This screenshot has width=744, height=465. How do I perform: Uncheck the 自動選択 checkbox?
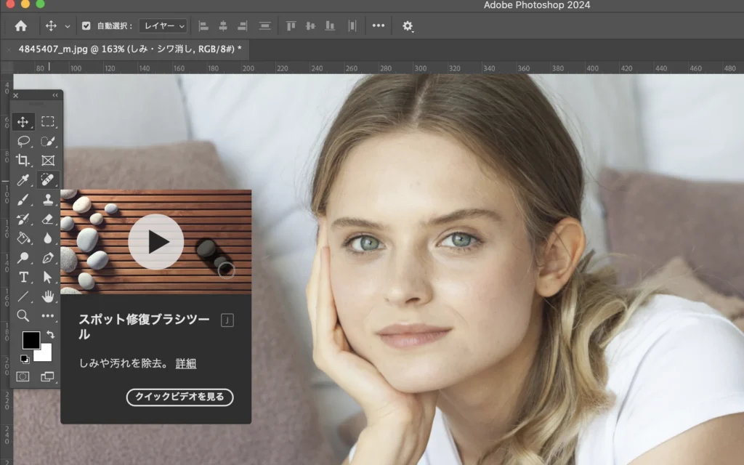coord(86,26)
